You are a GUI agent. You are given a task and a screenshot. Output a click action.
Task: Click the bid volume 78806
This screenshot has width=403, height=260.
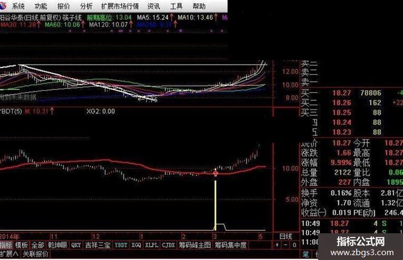(371, 93)
